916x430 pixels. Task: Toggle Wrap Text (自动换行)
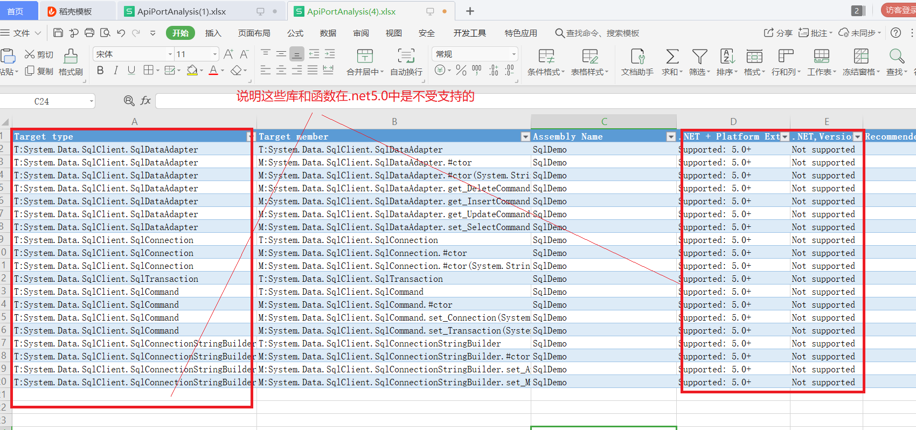tap(406, 63)
